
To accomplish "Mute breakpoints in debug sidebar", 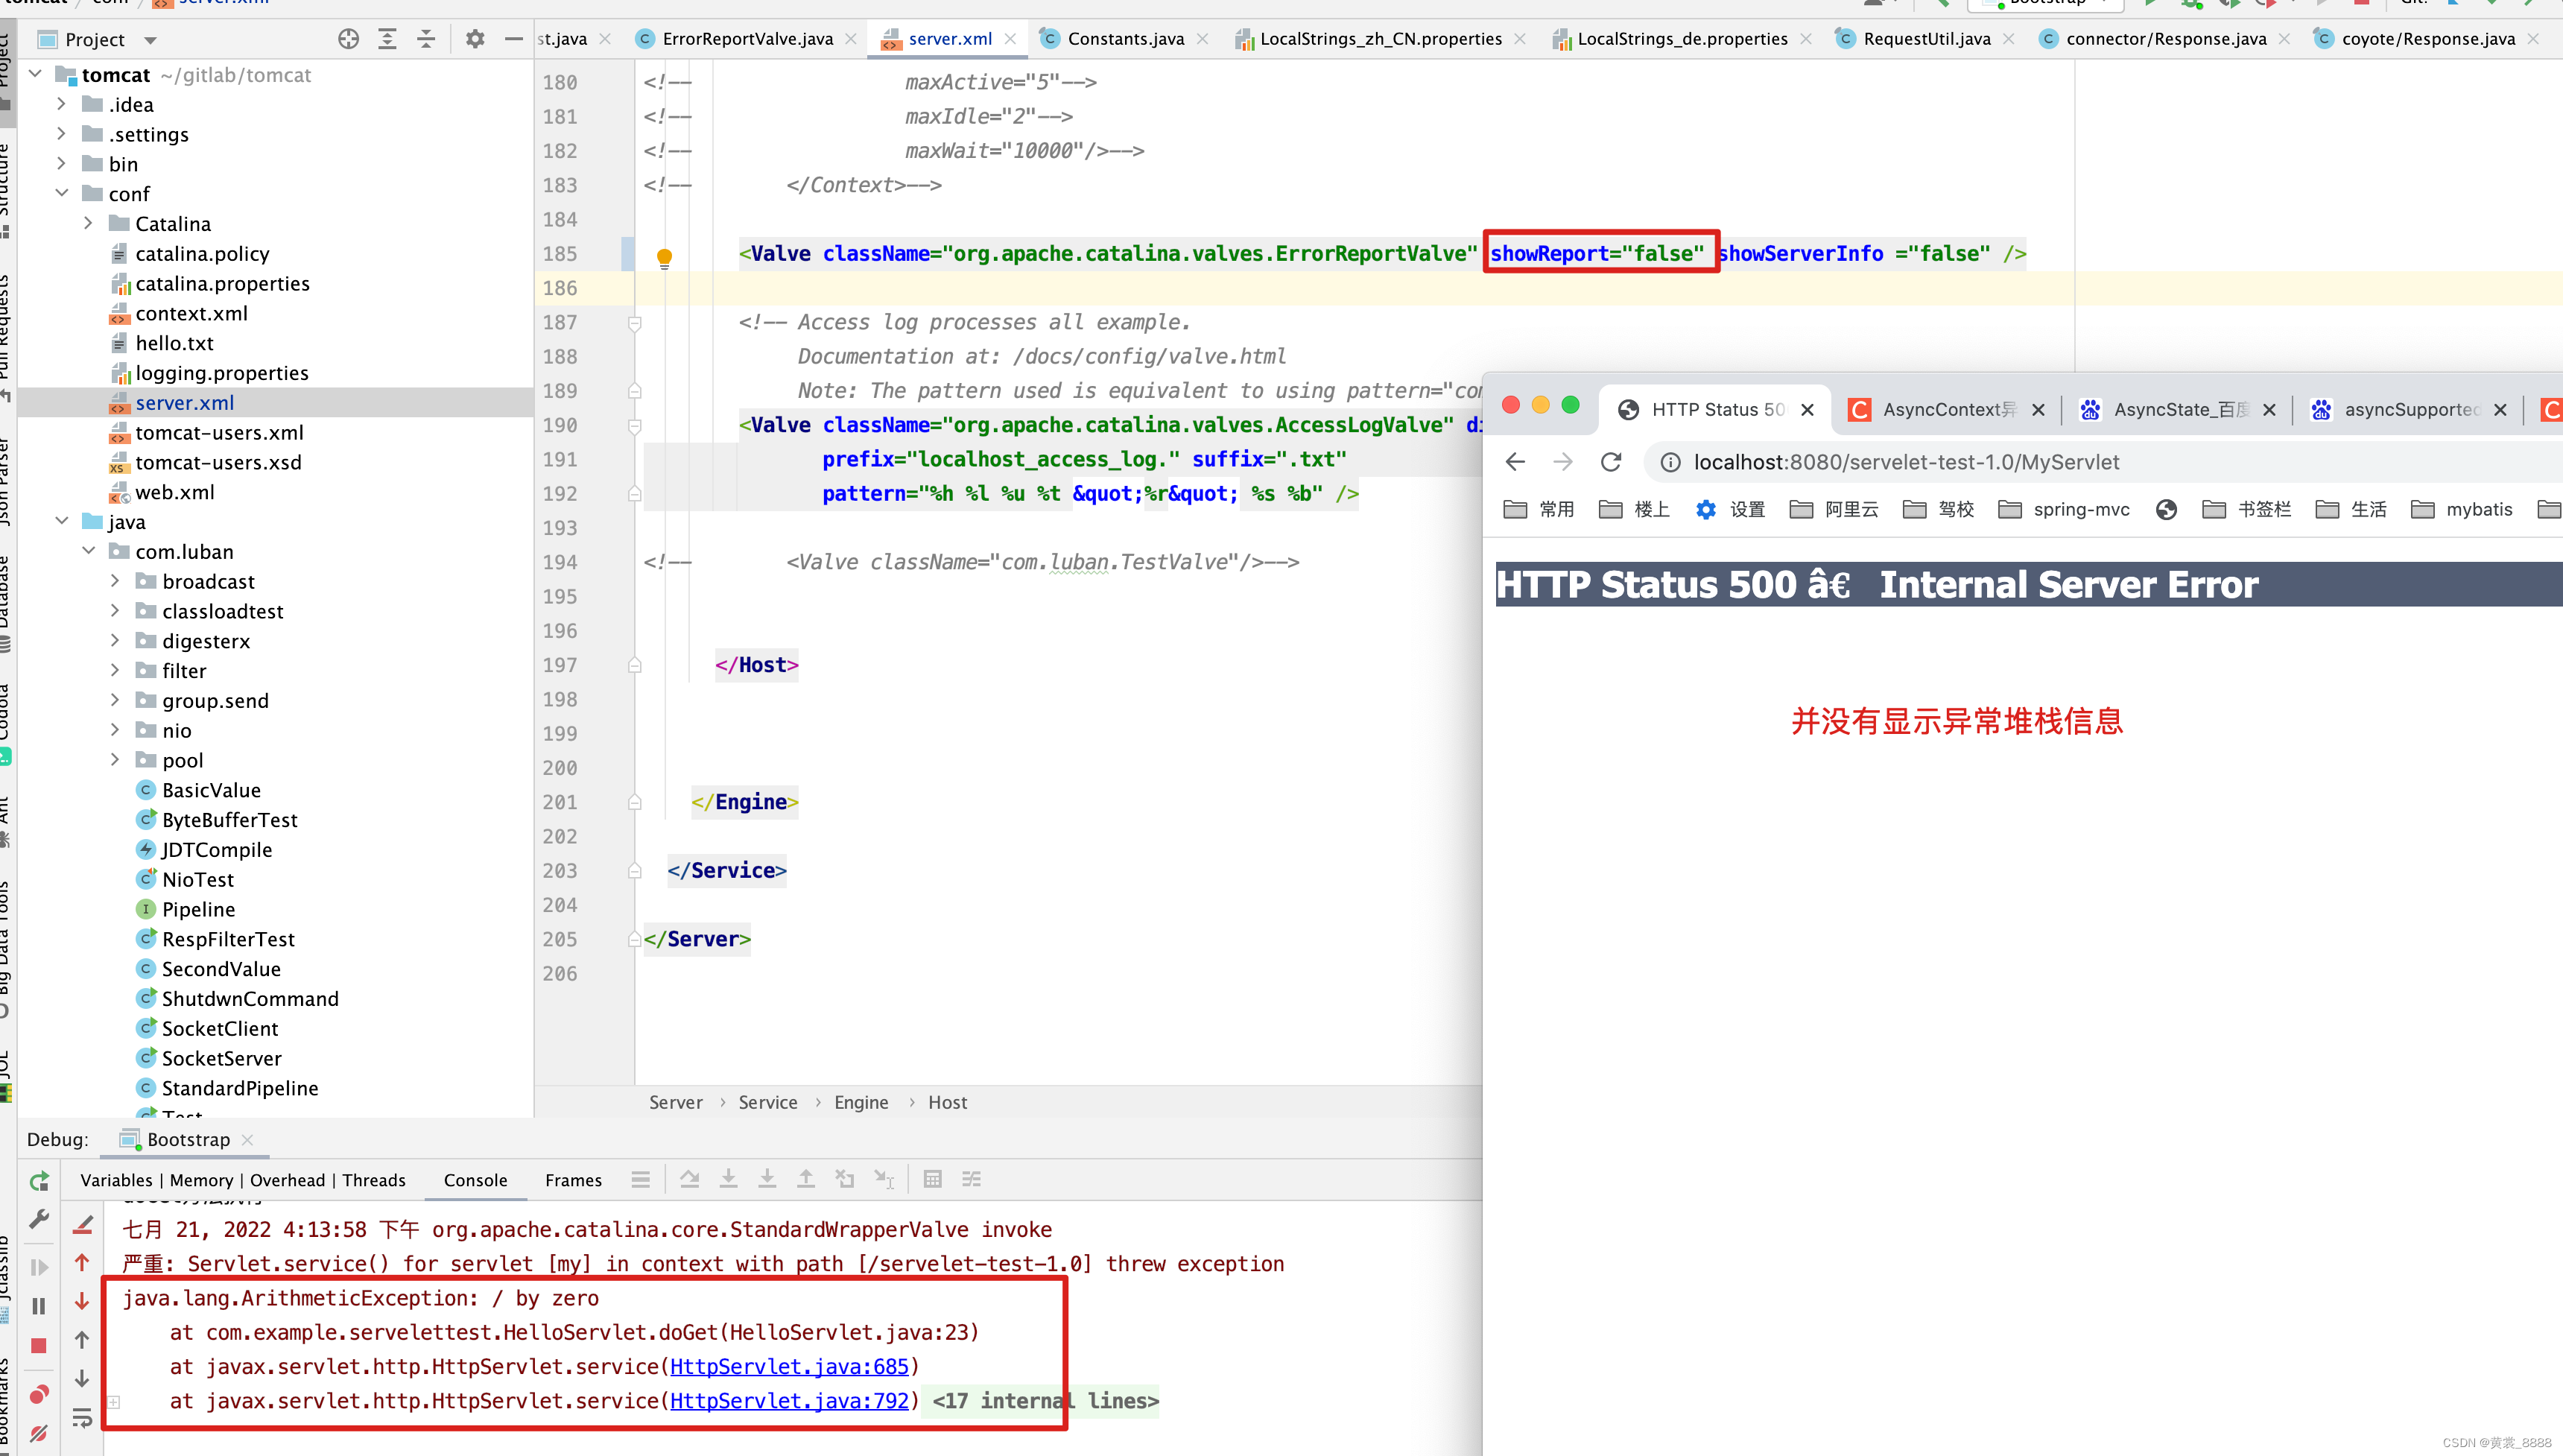I will coord(39,1434).
